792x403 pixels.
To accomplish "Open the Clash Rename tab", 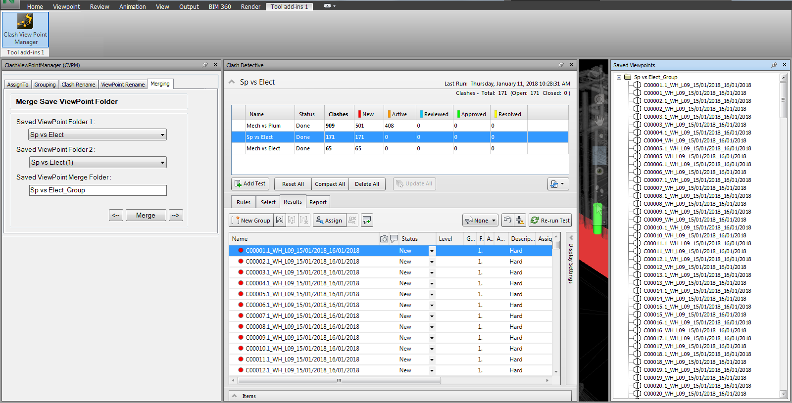I will click(78, 85).
